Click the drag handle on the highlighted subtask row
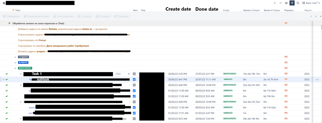 click(1, 79)
